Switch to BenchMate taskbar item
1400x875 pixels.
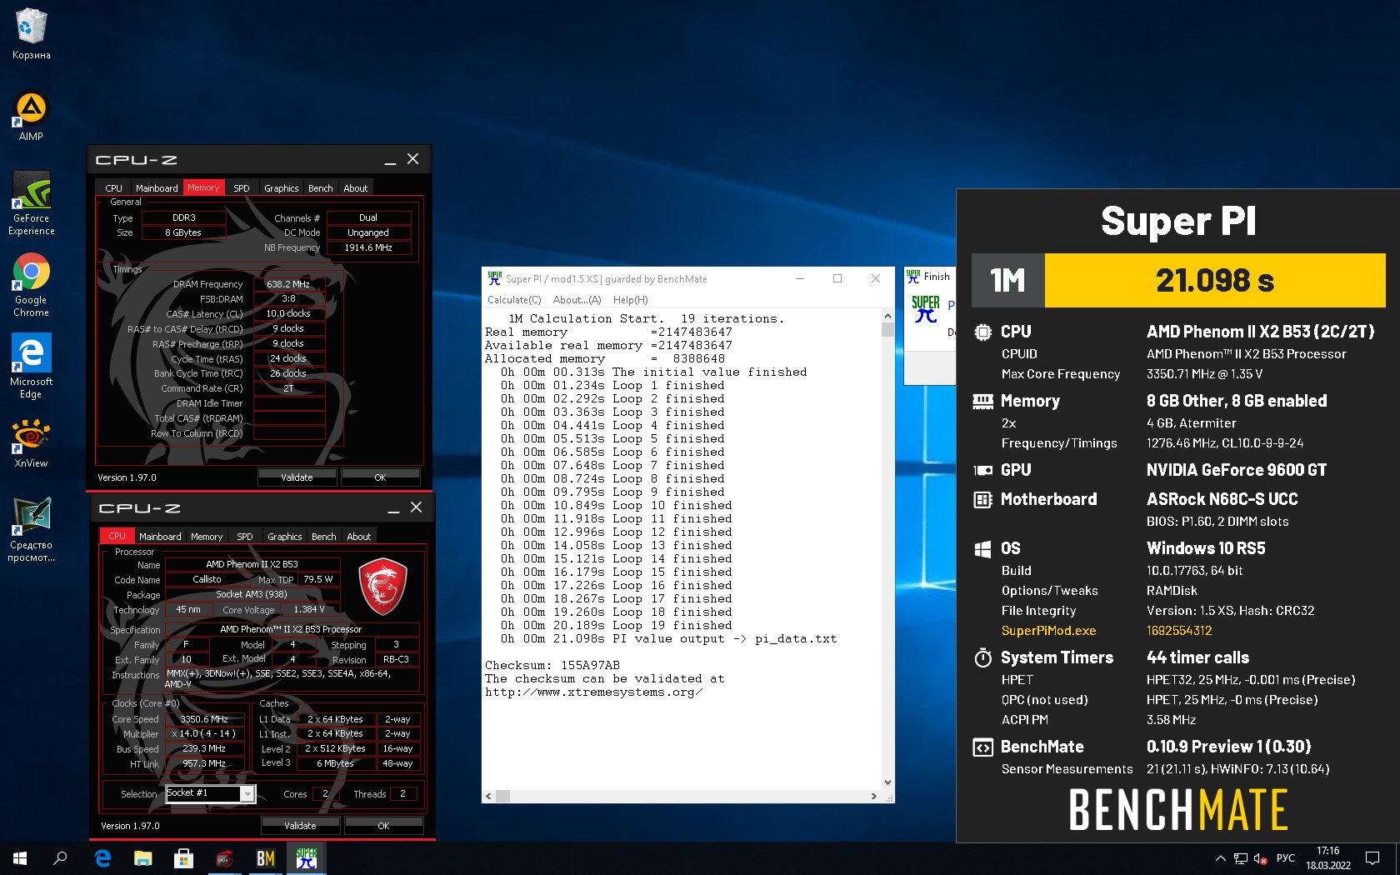pyautogui.click(x=265, y=857)
